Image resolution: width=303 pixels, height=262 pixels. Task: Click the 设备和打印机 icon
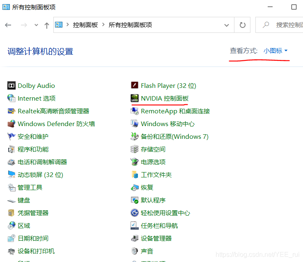tap(11, 251)
